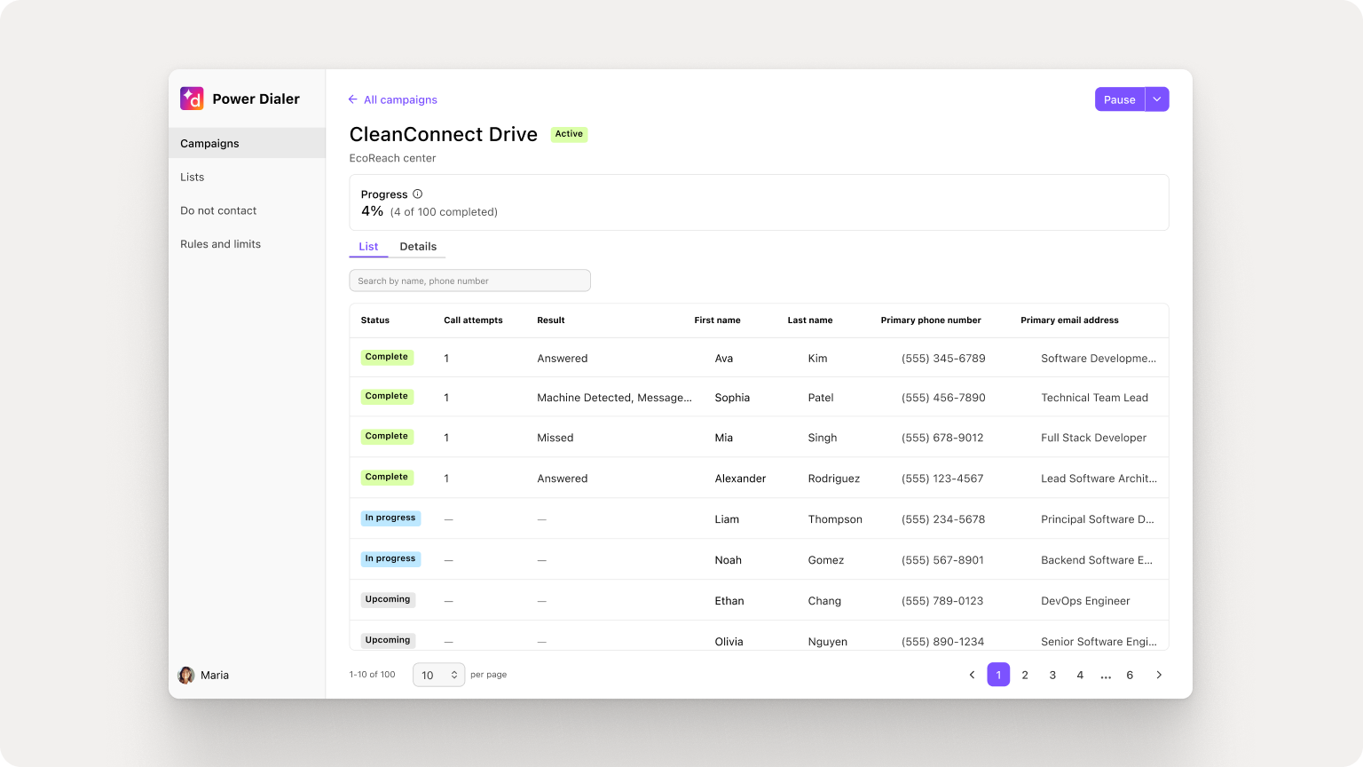The height and width of the screenshot is (767, 1363).
Task: Click the Call attempts column header
Action: click(473, 320)
